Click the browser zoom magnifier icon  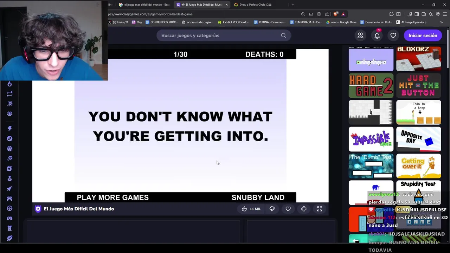coord(303,14)
